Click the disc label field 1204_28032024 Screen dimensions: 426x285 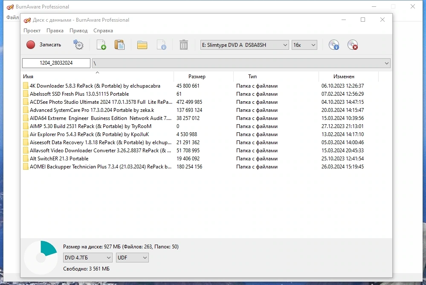(56, 63)
